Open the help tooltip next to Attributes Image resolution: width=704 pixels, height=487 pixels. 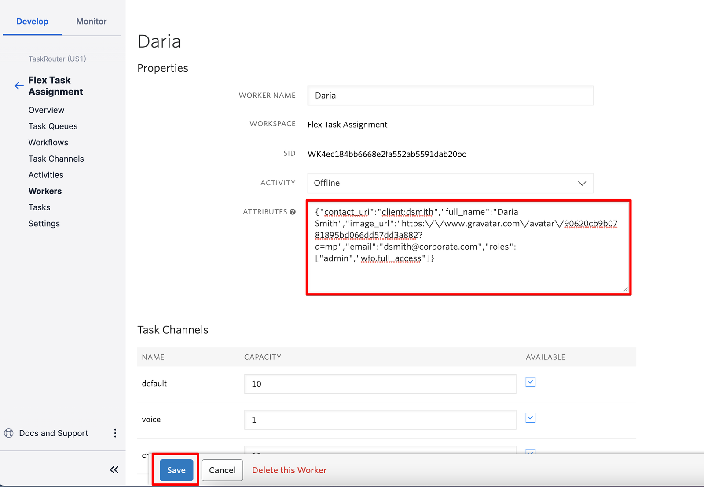293,212
